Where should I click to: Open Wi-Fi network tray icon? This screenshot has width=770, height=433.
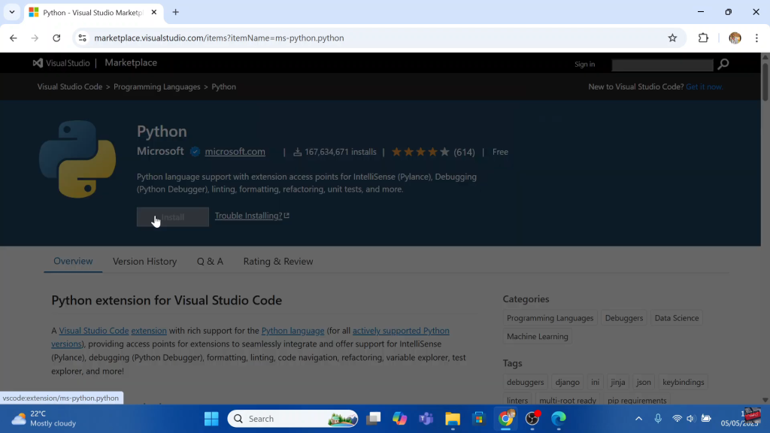[x=677, y=419]
